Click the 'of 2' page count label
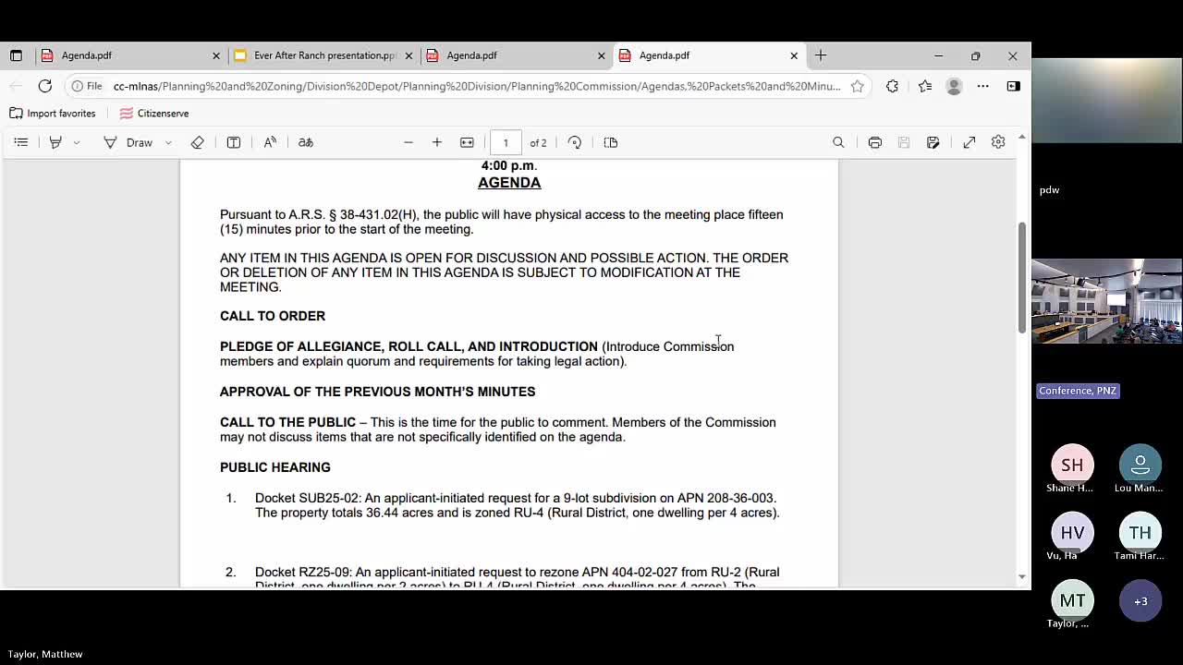The width and height of the screenshot is (1183, 665). point(538,143)
